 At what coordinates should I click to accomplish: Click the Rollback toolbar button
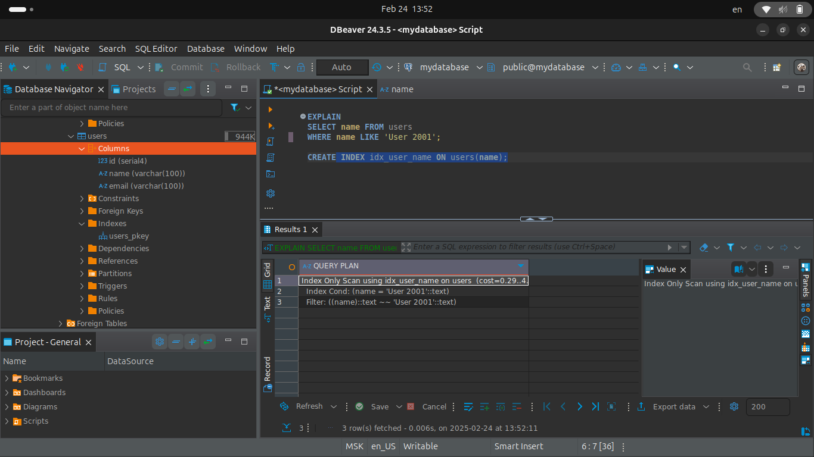(x=236, y=67)
